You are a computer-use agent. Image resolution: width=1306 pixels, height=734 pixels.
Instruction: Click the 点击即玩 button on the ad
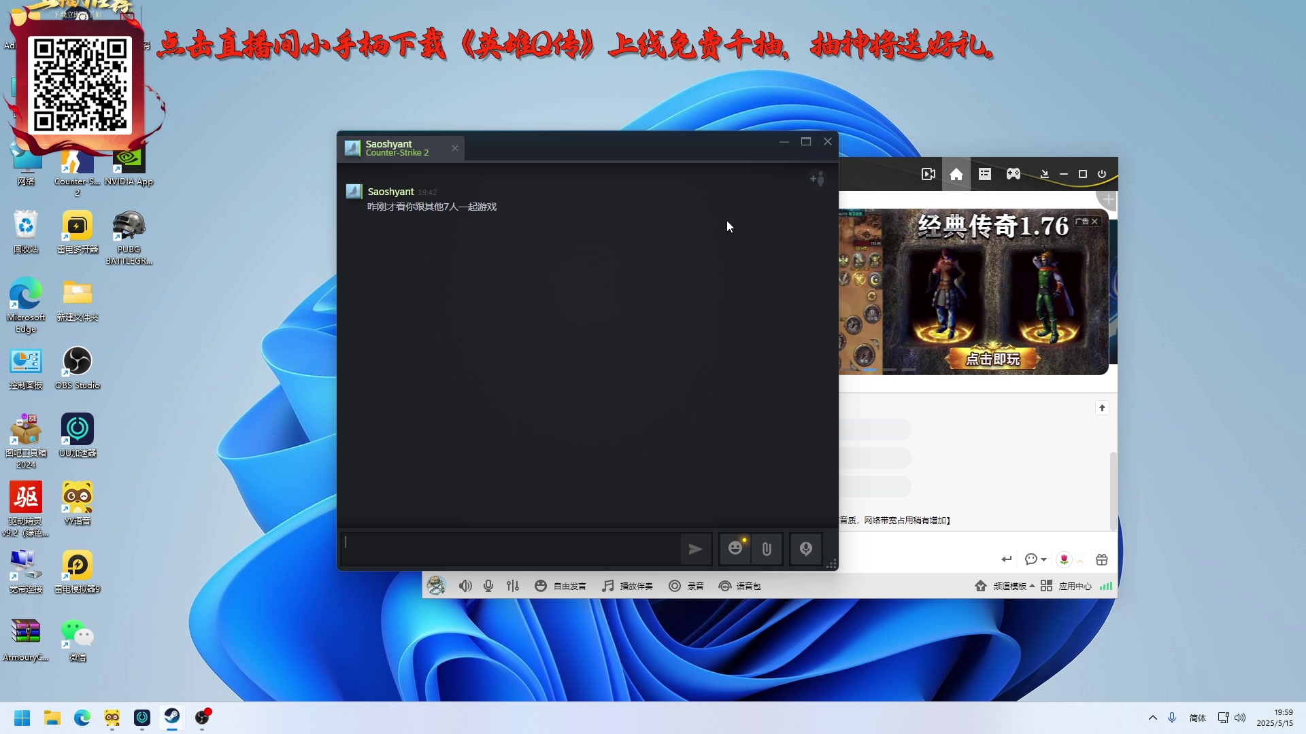(993, 359)
